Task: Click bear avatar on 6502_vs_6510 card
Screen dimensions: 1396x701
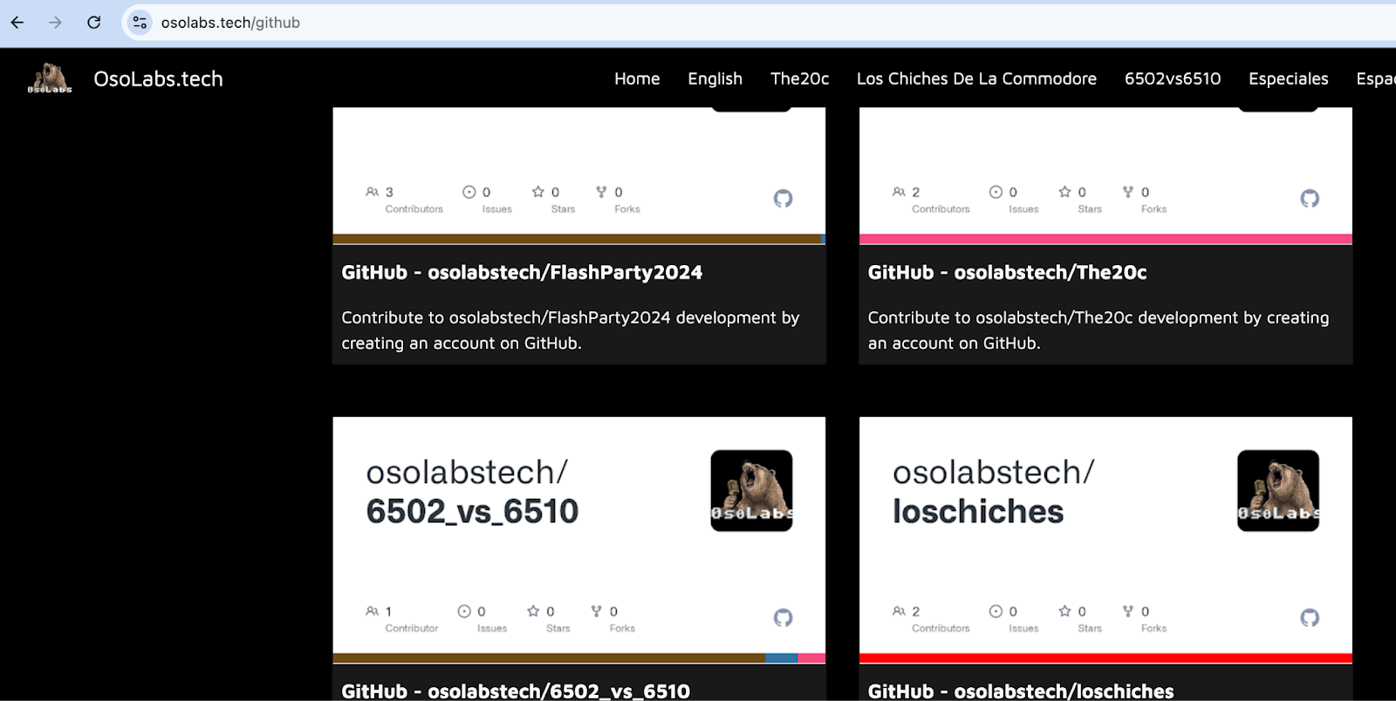Action: (x=751, y=491)
